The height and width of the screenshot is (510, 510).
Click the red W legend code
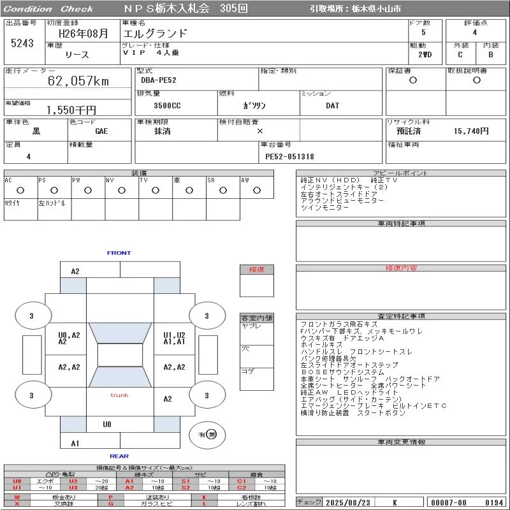coord(17,497)
